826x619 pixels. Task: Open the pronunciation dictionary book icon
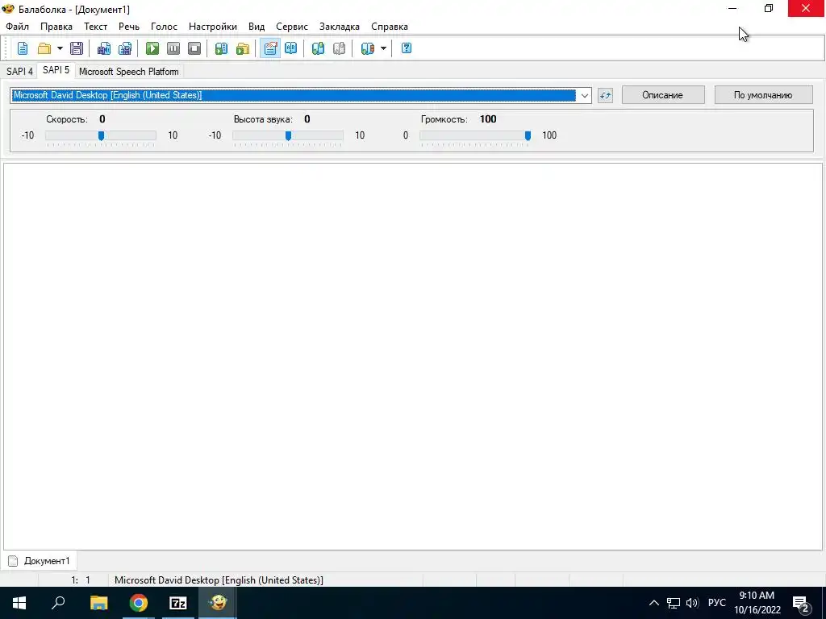[290, 48]
